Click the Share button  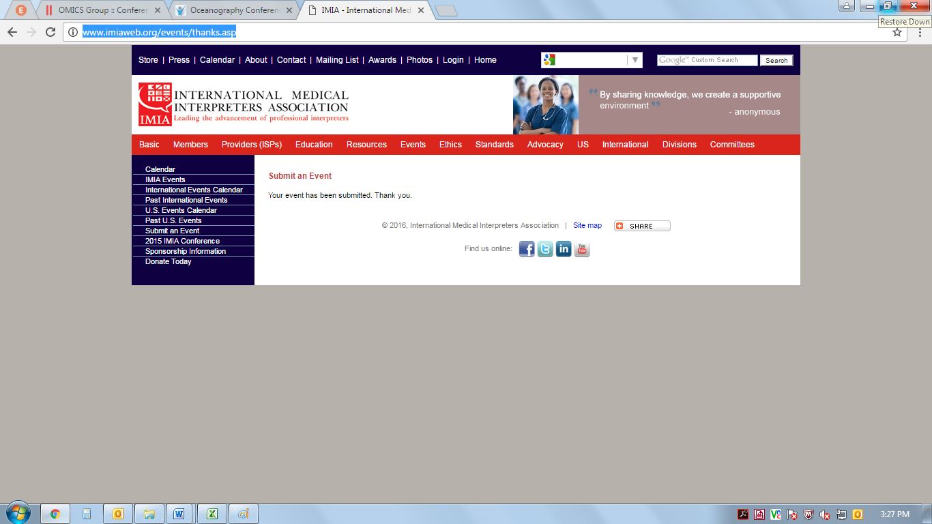[x=642, y=226]
